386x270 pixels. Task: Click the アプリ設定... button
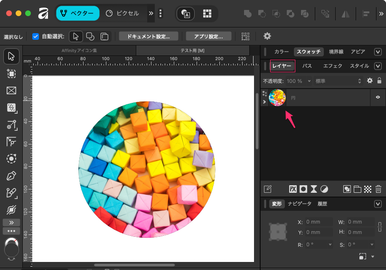tap(208, 36)
